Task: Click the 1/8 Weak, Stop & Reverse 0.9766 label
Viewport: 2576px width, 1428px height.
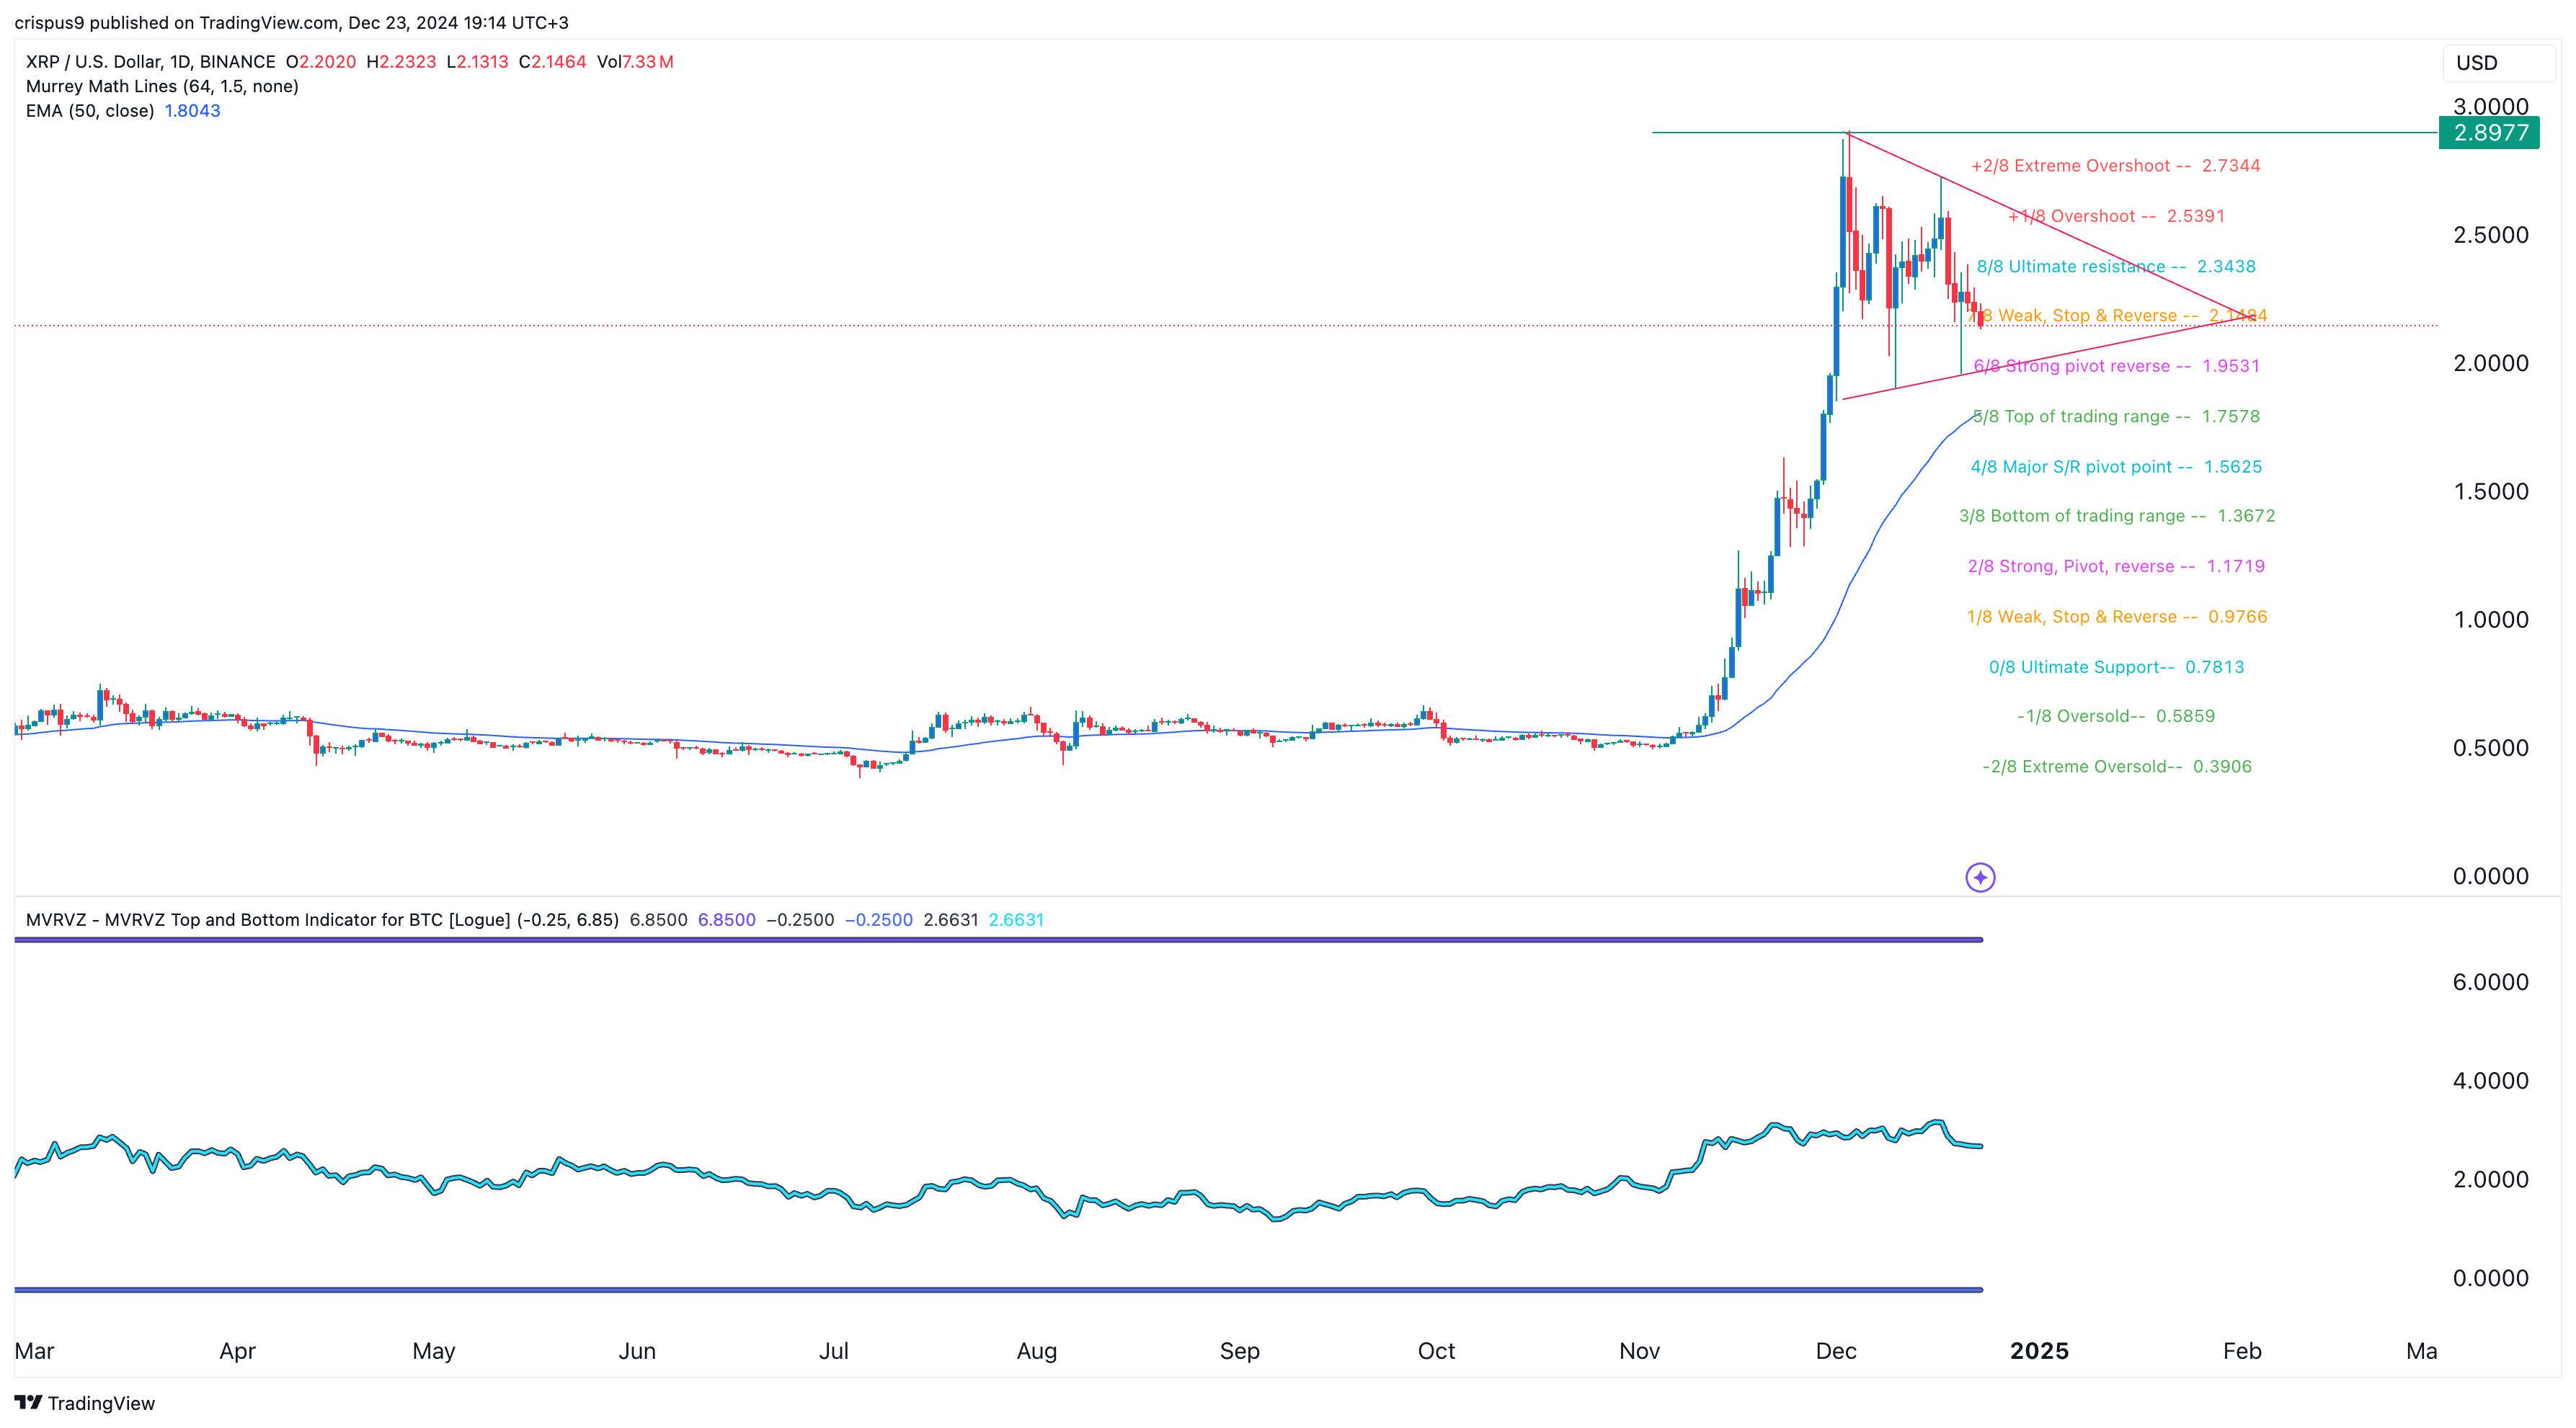Action: pyautogui.click(x=2116, y=617)
